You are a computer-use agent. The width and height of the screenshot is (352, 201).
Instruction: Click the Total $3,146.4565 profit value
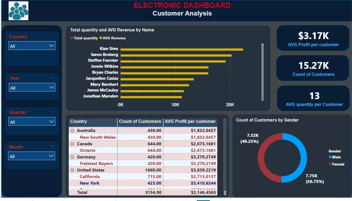pyautogui.click(x=203, y=192)
